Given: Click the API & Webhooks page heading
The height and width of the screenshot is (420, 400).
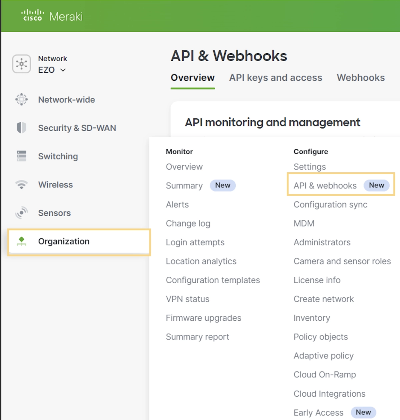Looking at the screenshot, I should click(x=229, y=56).
